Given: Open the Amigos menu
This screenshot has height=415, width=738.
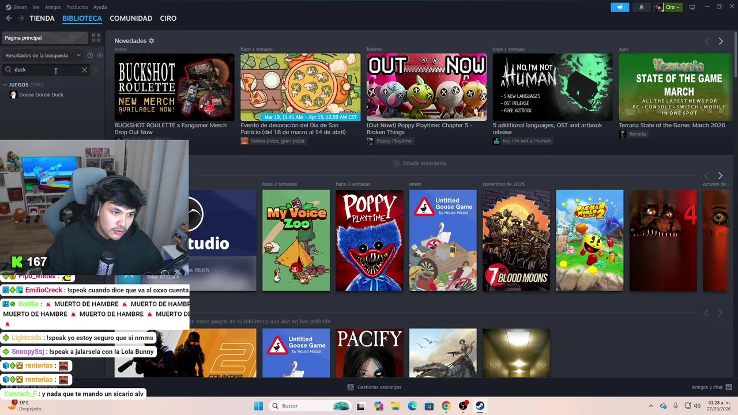Looking at the screenshot, I should tap(53, 7).
